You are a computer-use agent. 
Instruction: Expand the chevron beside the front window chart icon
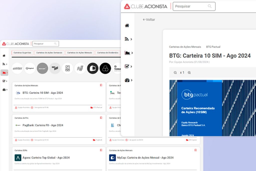click(132, 53)
